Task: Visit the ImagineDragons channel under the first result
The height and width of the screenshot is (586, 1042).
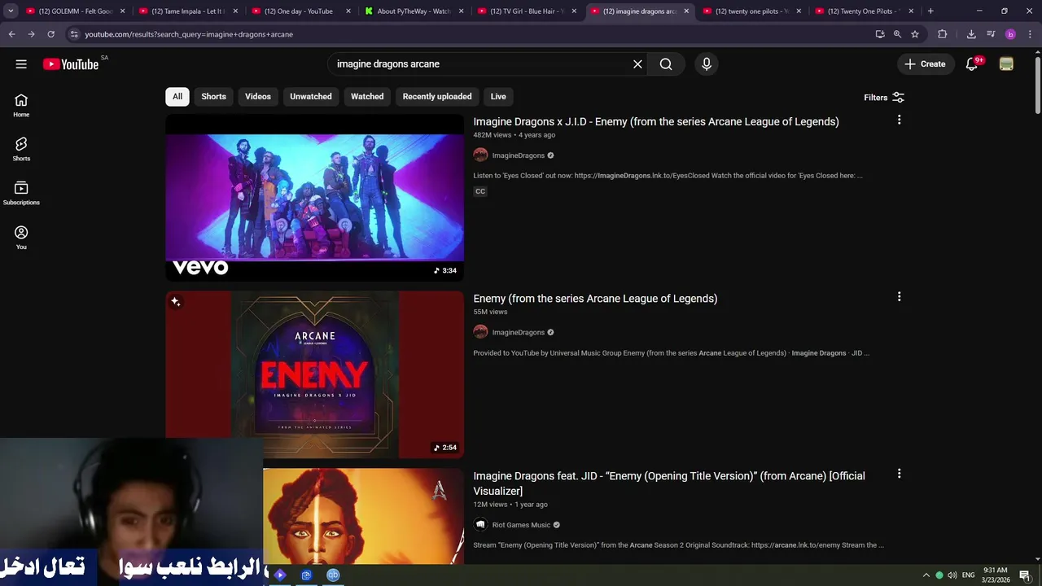Action: click(519, 155)
